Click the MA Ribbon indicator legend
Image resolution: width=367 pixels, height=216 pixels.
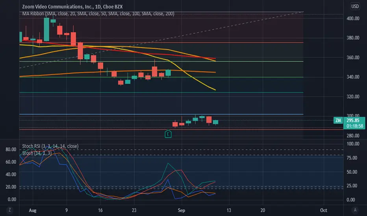point(98,14)
